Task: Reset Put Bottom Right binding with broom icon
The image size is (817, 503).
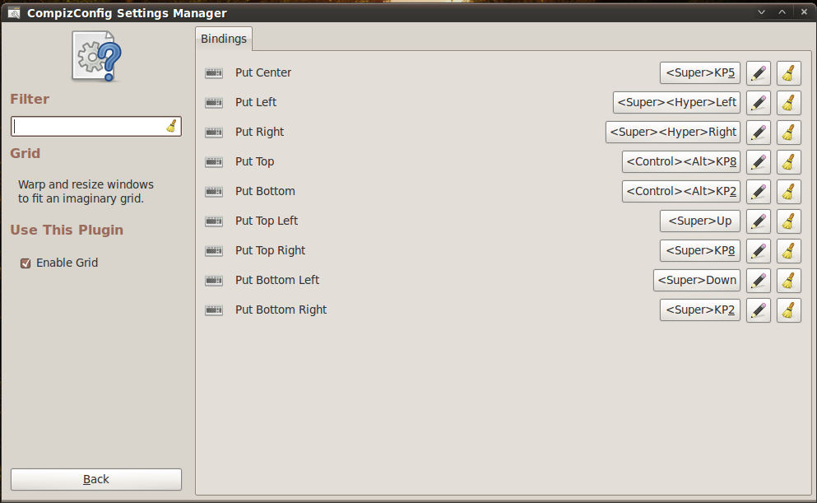Action: [x=788, y=310]
